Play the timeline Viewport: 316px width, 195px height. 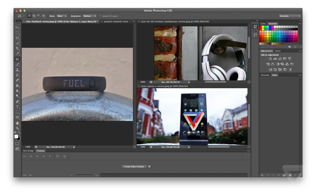point(37,156)
